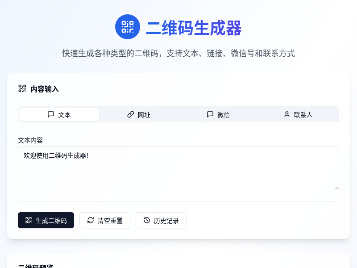
Task: Click the text area resize handle corner
Action: 337,188
